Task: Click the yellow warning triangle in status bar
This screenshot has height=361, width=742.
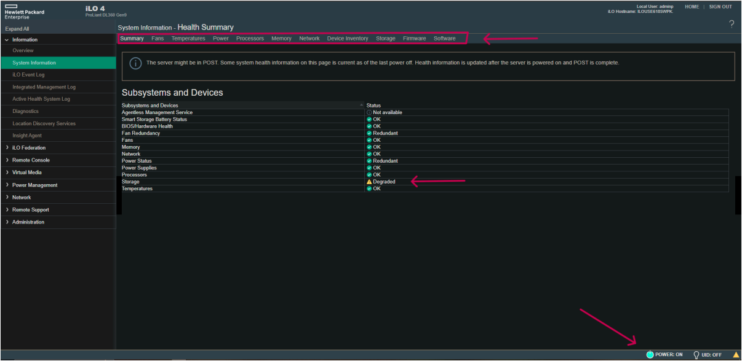Action: (x=736, y=355)
